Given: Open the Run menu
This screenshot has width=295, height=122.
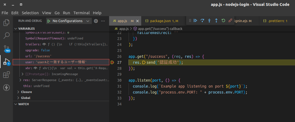Looking at the screenshot, I should pos(66,13).
